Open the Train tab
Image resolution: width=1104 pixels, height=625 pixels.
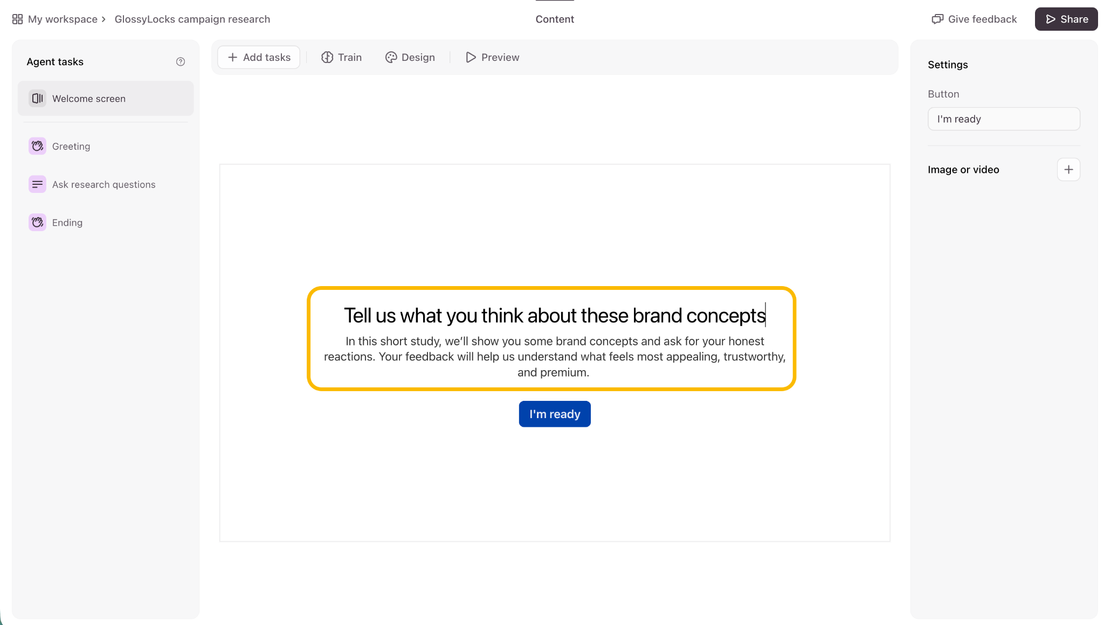342,57
